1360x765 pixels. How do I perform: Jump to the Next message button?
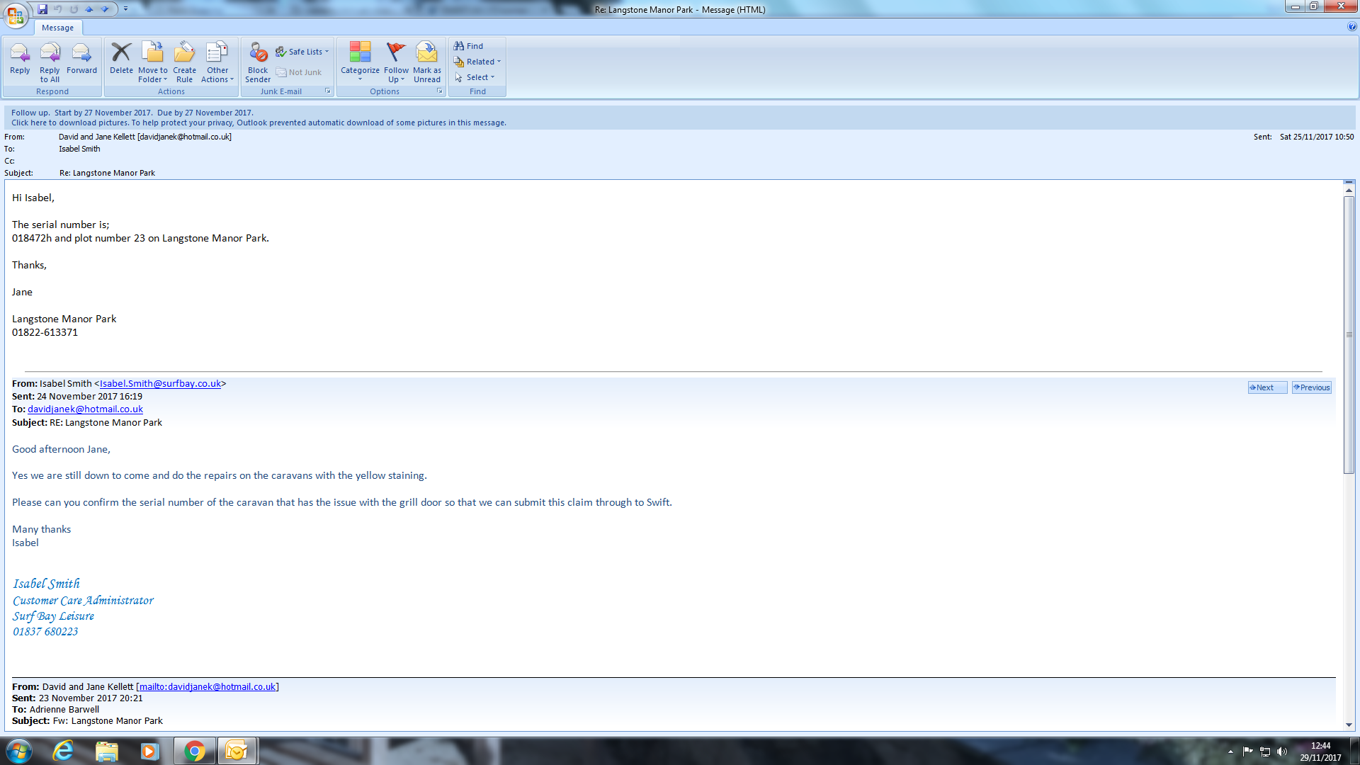pyautogui.click(x=1266, y=387)
